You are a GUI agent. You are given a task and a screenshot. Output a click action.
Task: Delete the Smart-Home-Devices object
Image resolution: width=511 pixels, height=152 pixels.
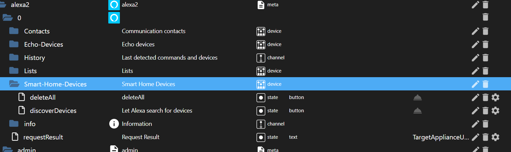click(485, 84)
